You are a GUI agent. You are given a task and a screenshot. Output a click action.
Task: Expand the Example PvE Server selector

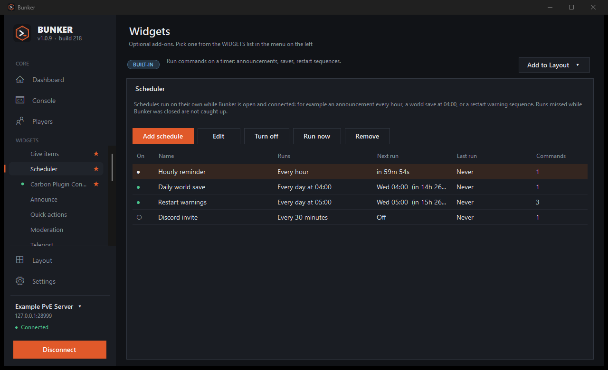[x=48, y=306]
